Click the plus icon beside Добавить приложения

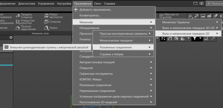(x=76, y=10)
